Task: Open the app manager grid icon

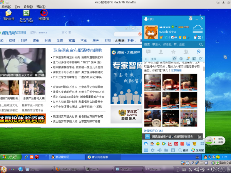Action: click(x=202, y=144)
